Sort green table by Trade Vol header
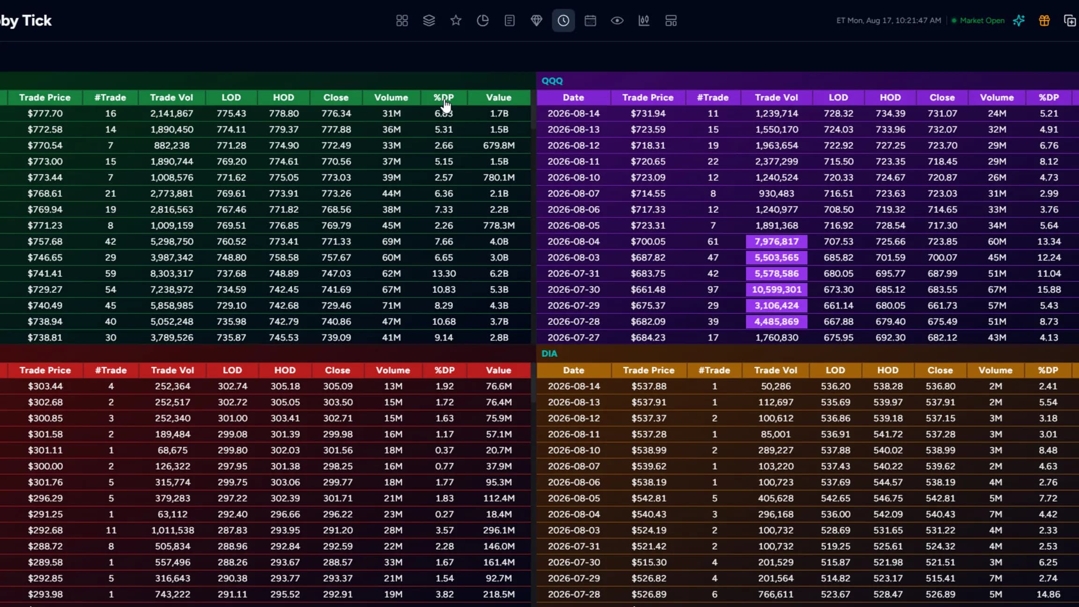 (x=171, y=97)
